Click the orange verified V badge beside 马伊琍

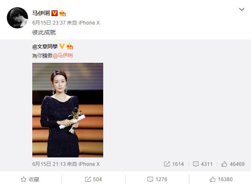click(54, 13)
